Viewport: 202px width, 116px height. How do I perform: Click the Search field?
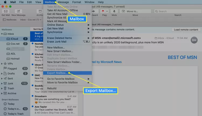(178, 11)
